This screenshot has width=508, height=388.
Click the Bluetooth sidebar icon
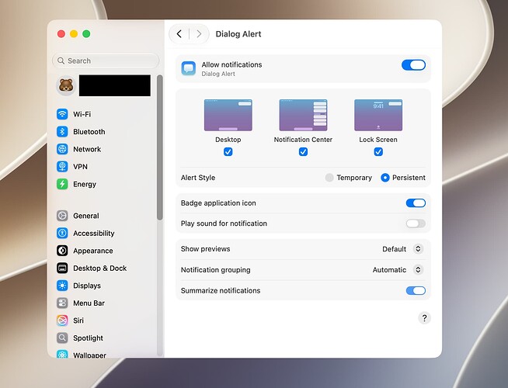click(62, 132)
